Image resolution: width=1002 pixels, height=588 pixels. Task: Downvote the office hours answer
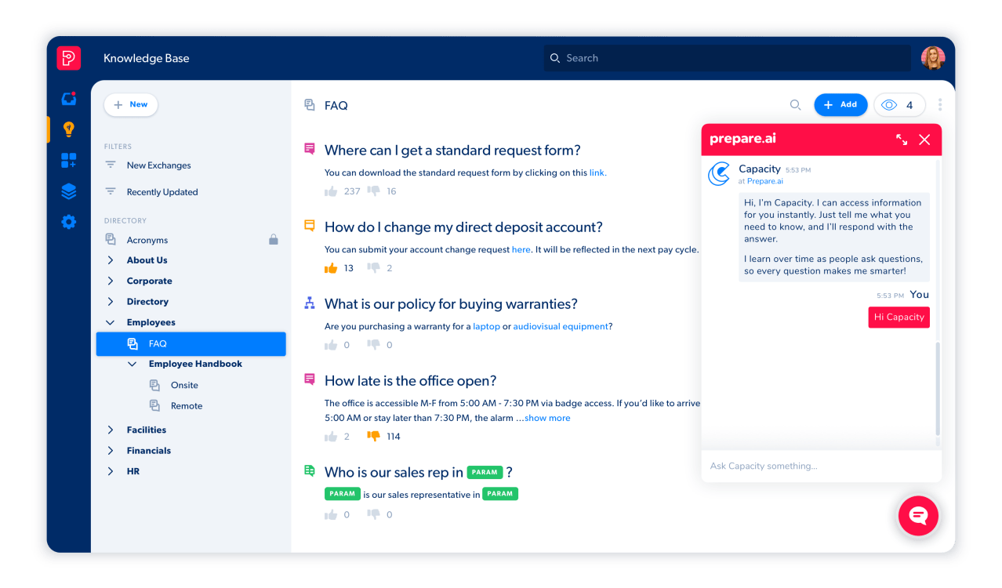click(373, 436)
